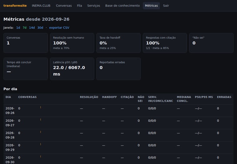Click the 2026-09-26 date cell
The height and width of the screenshot is (164, 237).
click(10, 111)
